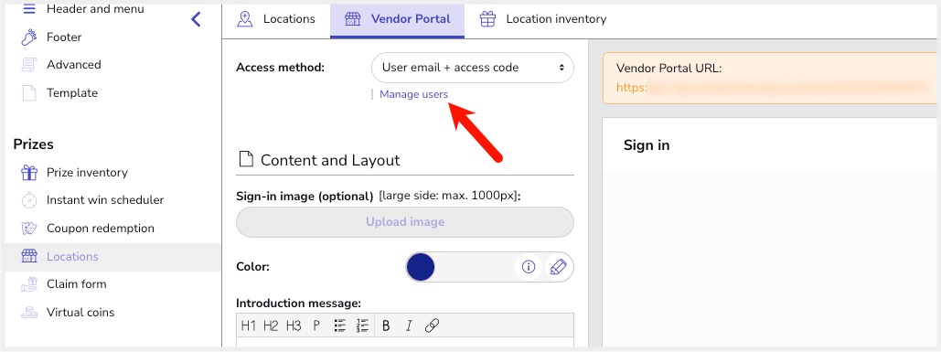
Task: Click the Upload image button
Action: [405, 222]
